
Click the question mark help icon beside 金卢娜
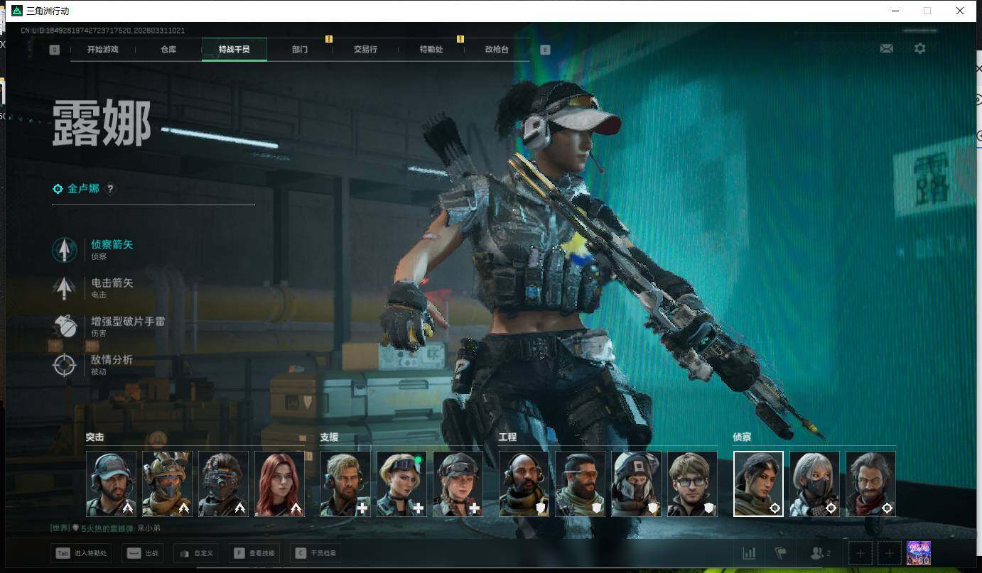(110, 189)
